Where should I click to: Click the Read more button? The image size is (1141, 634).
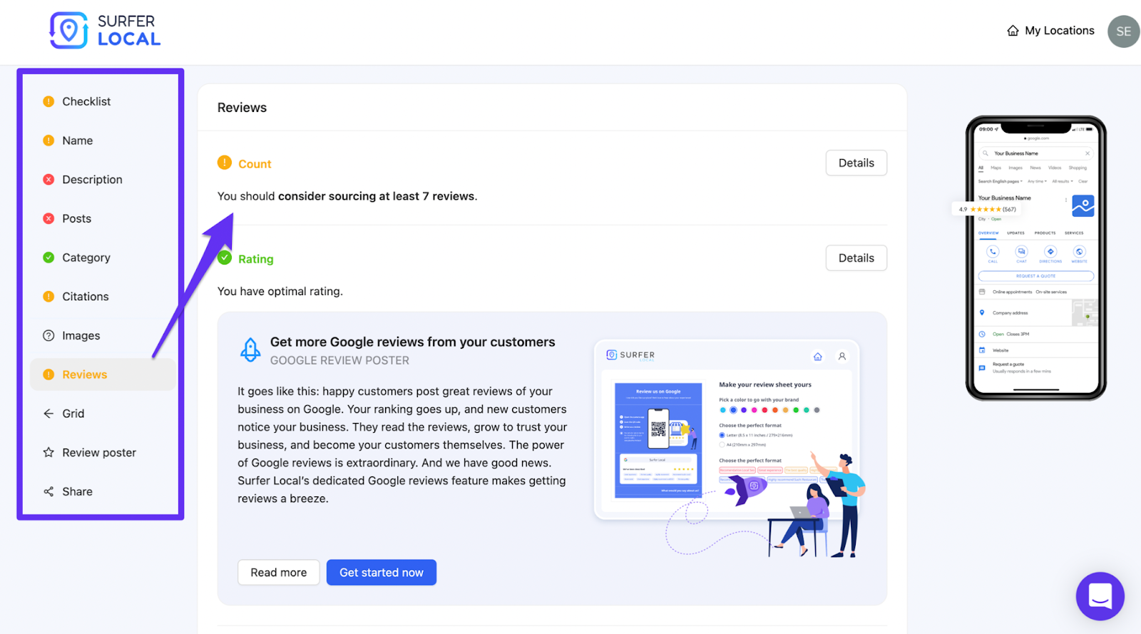tap(278, 573)
